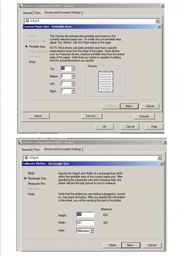The height and width of the screenshot is (256, 181).
Task: Decrease Right margin with spinner down arrow
Action: [73, 92]
